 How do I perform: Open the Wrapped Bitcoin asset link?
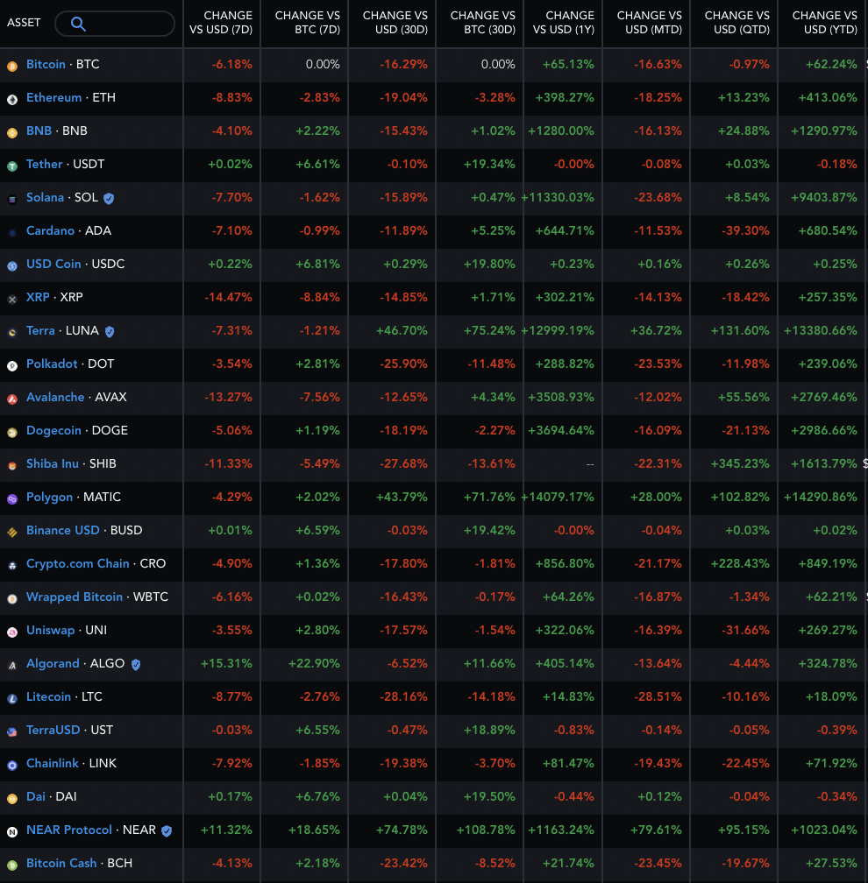75,597
